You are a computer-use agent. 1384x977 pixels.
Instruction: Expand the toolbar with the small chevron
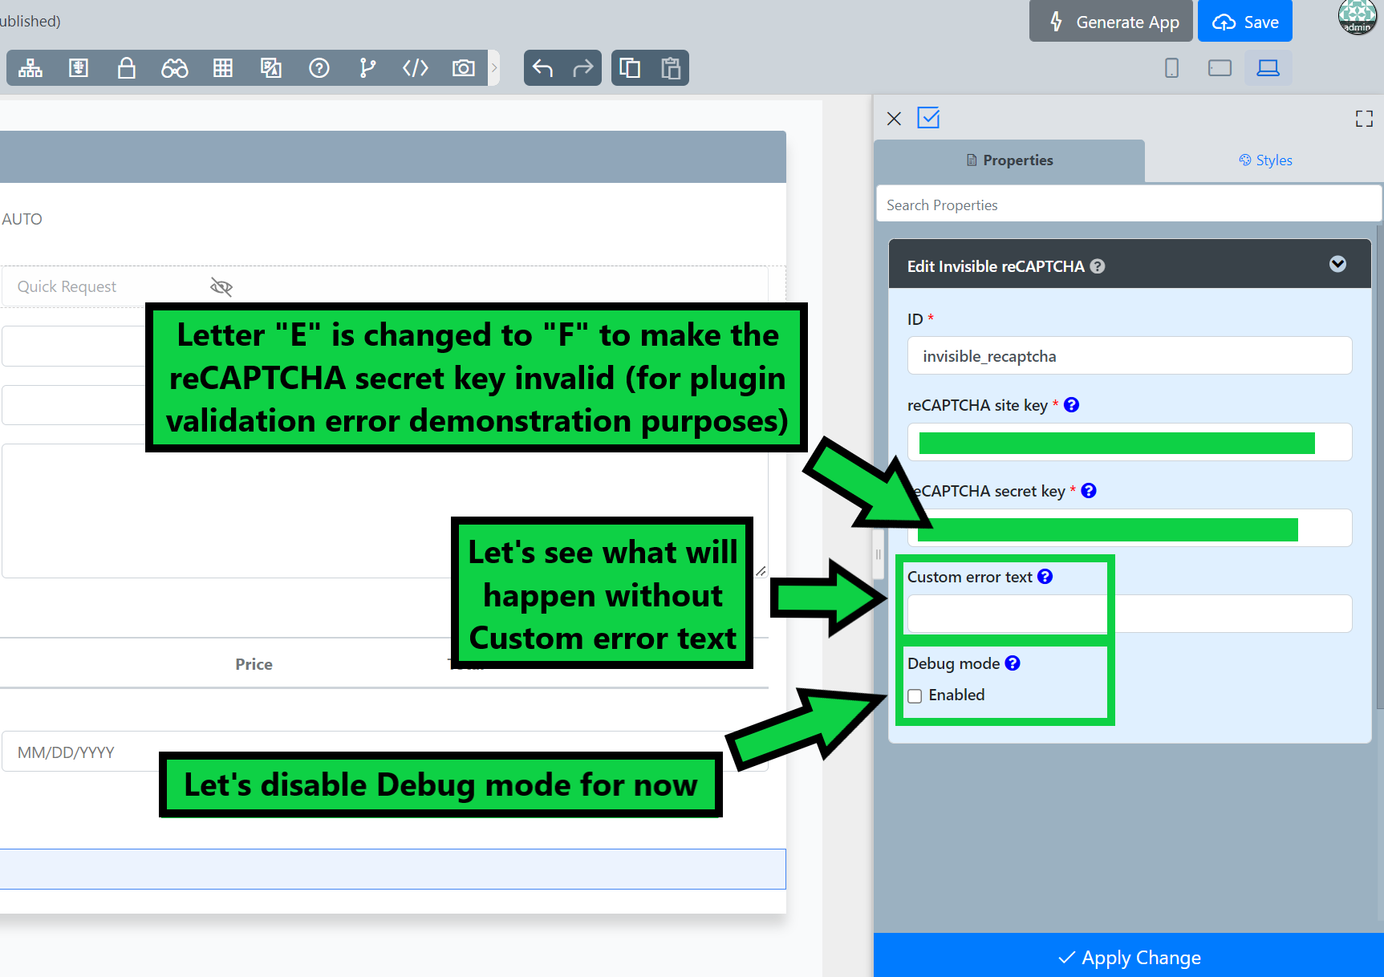click(x=494, y=68)
